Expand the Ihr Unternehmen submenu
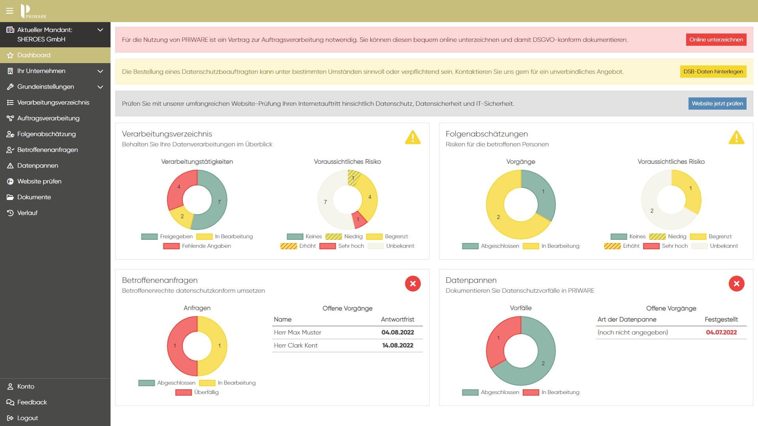 100,71
